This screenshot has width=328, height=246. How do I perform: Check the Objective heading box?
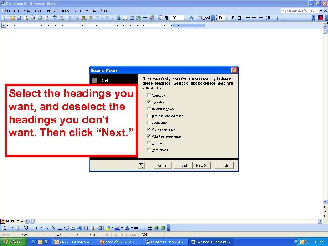[x=149, y=95]
